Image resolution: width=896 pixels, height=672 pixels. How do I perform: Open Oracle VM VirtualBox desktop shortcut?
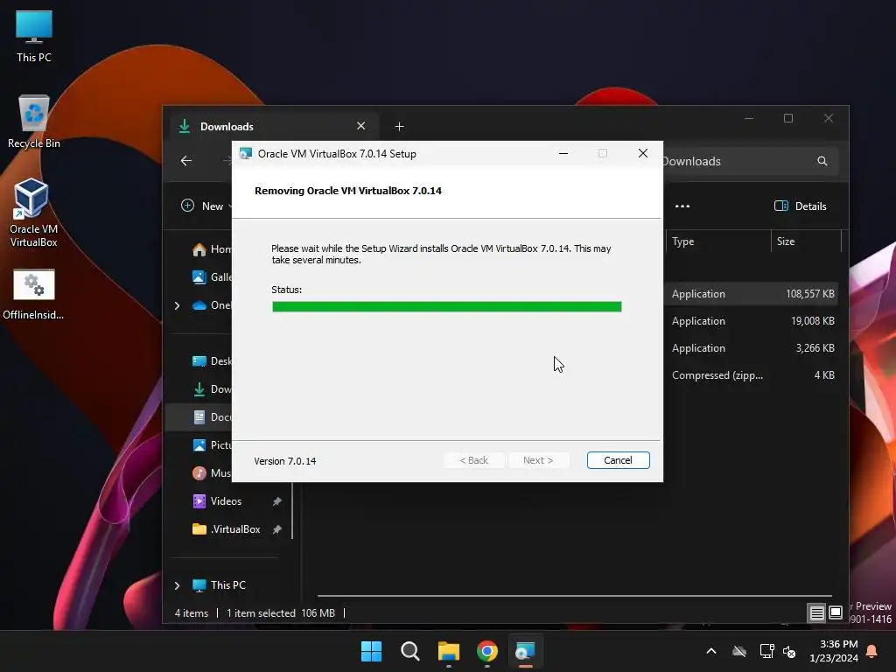coord(33,213)
